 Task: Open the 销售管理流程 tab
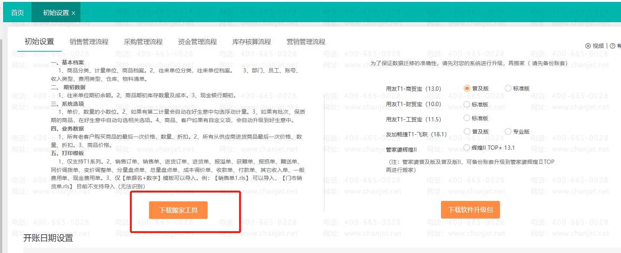click(x=89, y=42)
